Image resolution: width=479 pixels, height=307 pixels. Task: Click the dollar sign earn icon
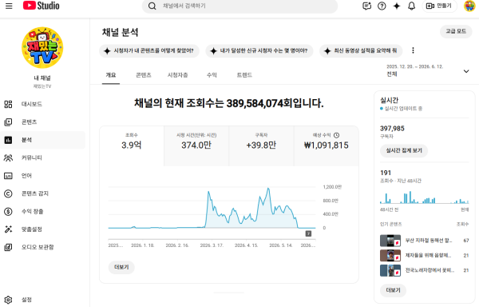[x=8, y=212]
